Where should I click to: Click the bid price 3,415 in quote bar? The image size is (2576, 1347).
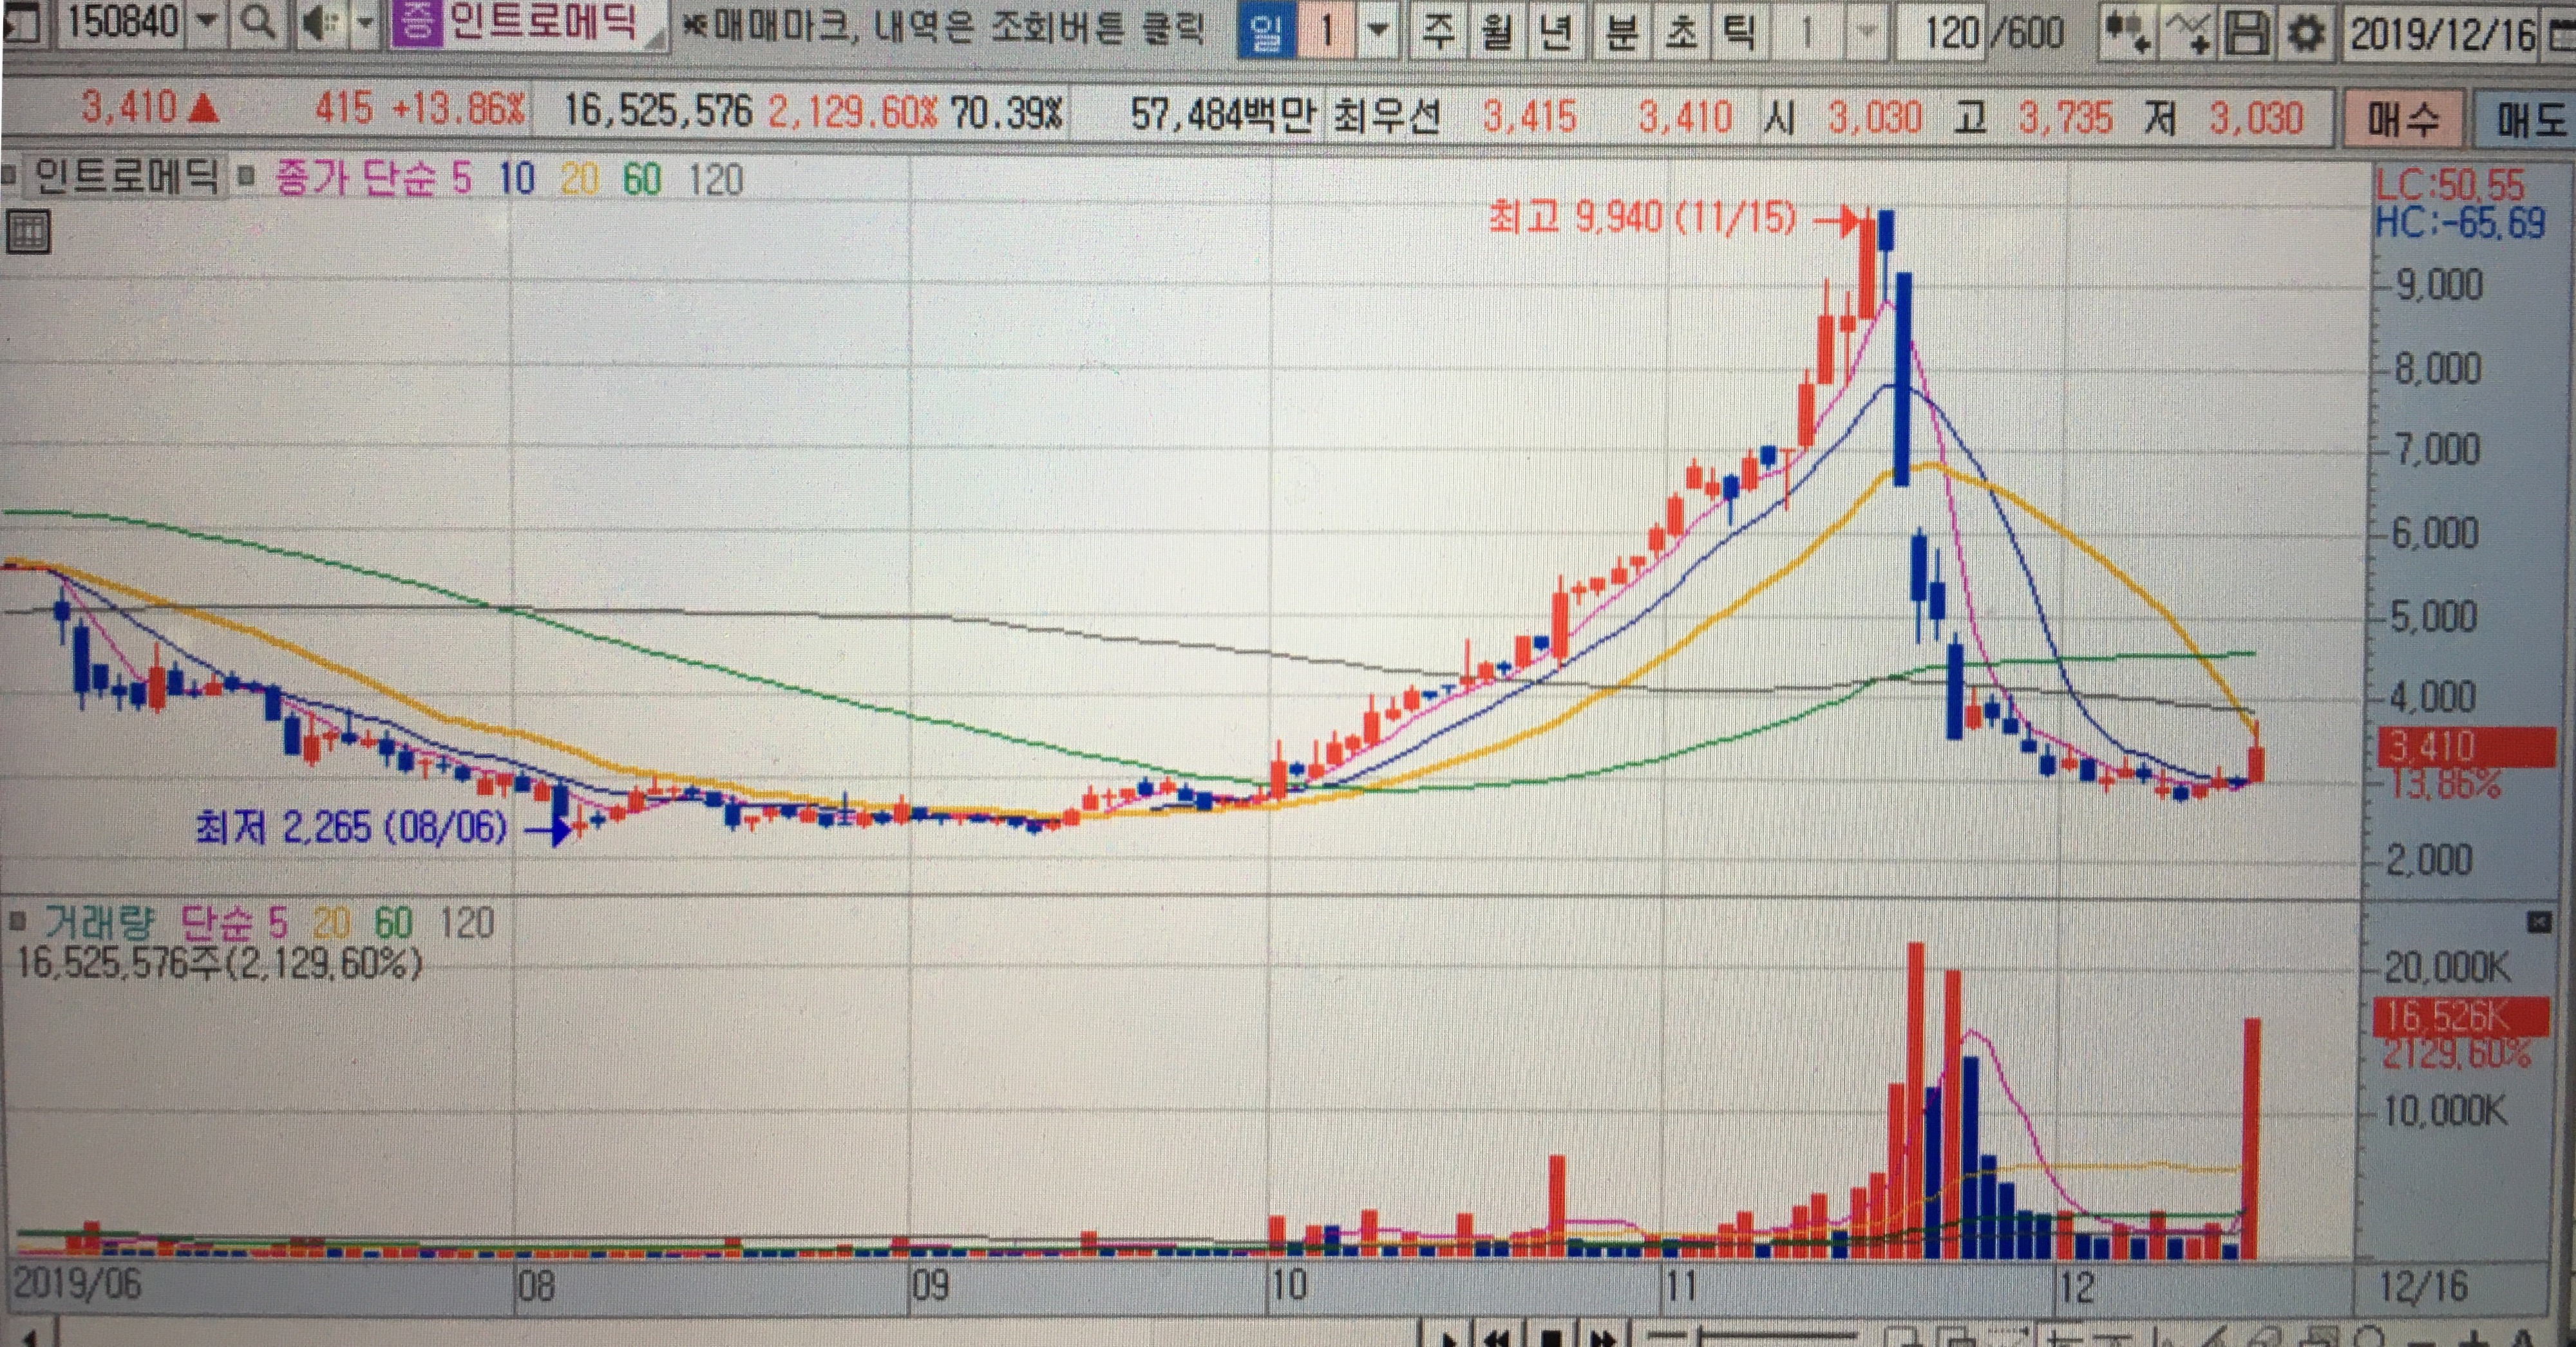[1529, 117]
